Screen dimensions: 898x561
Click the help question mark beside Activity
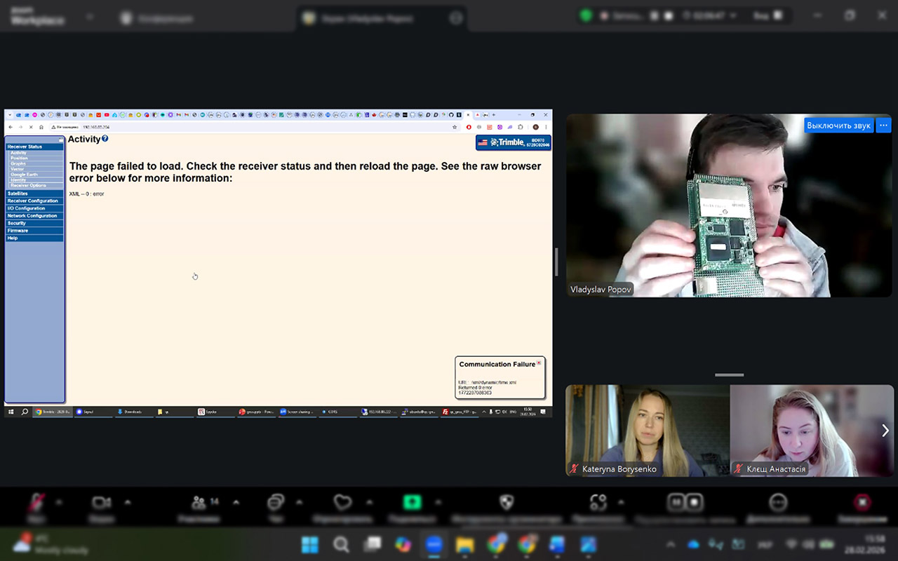(x=105, y=139)
